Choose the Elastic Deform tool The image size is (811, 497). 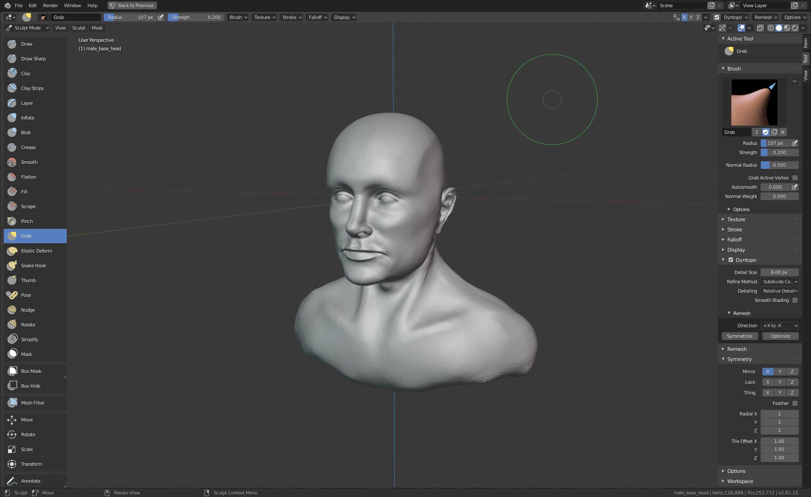click(x=36, y=251)
